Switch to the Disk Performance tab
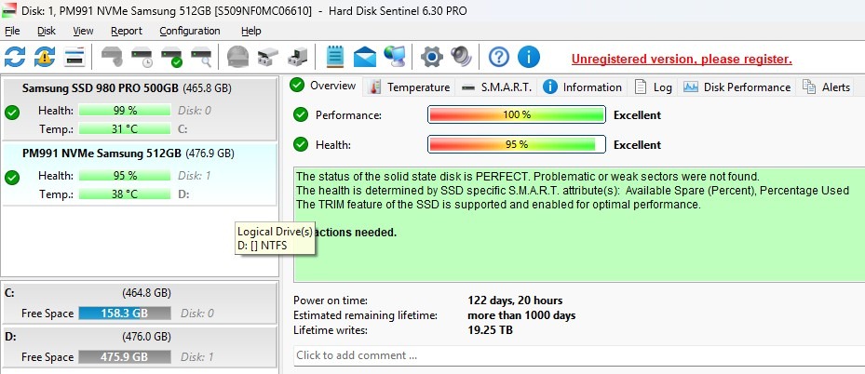The width and height of the screenshot is (865, 374). point(737,87)
